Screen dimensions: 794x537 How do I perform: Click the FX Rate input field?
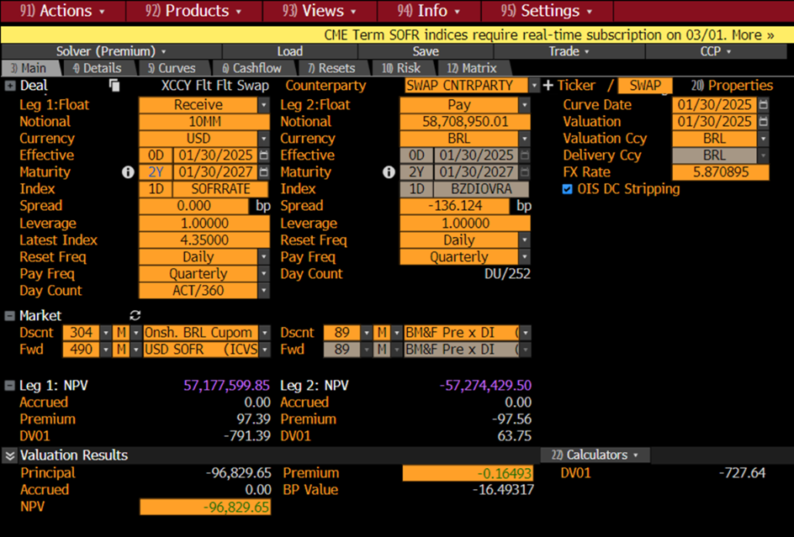719,172
